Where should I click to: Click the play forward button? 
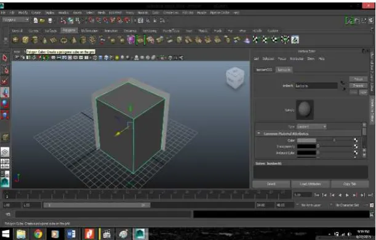coord(347,195)
